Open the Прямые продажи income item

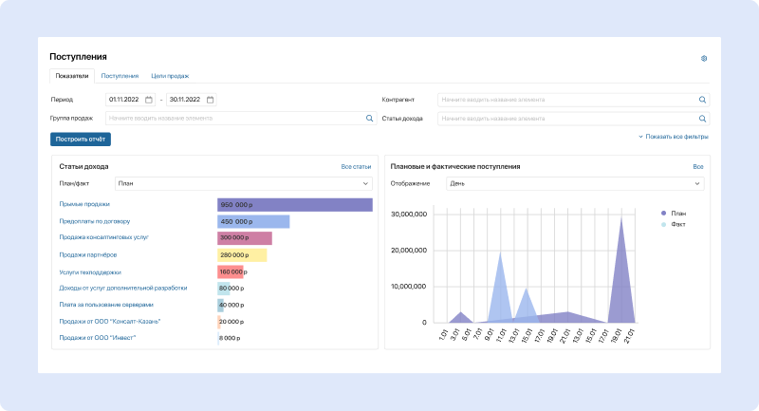click(84, 204)
